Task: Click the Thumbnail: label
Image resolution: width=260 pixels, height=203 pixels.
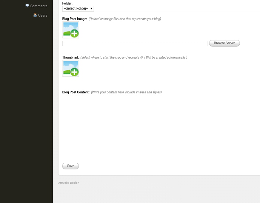Action: [x=71, y=57]
